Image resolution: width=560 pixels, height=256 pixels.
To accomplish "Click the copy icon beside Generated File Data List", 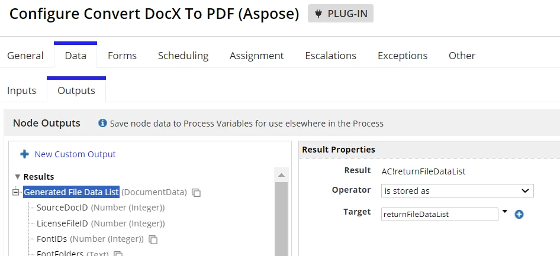I will [196, 193].
